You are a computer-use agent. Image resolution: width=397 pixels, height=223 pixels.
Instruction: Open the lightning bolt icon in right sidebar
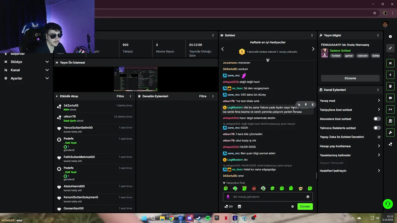click(390, 75)
